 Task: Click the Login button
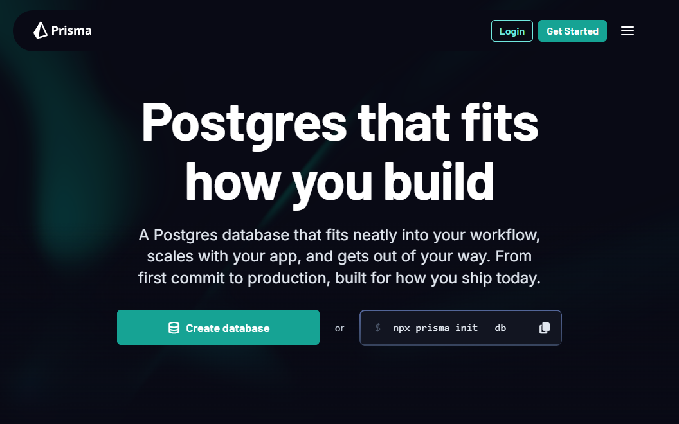512,31
